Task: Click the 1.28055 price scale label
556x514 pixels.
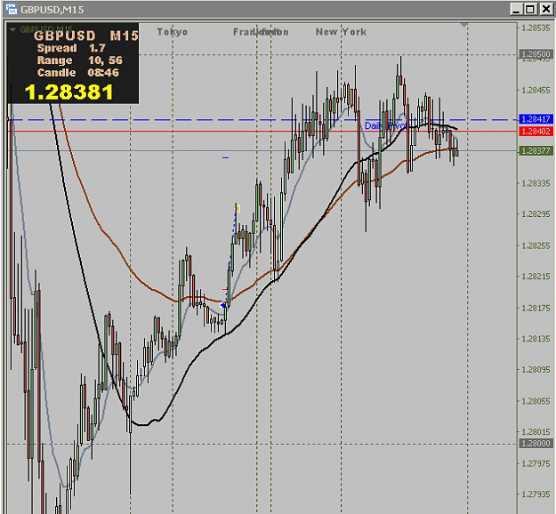Action: [x=536, y=401]
